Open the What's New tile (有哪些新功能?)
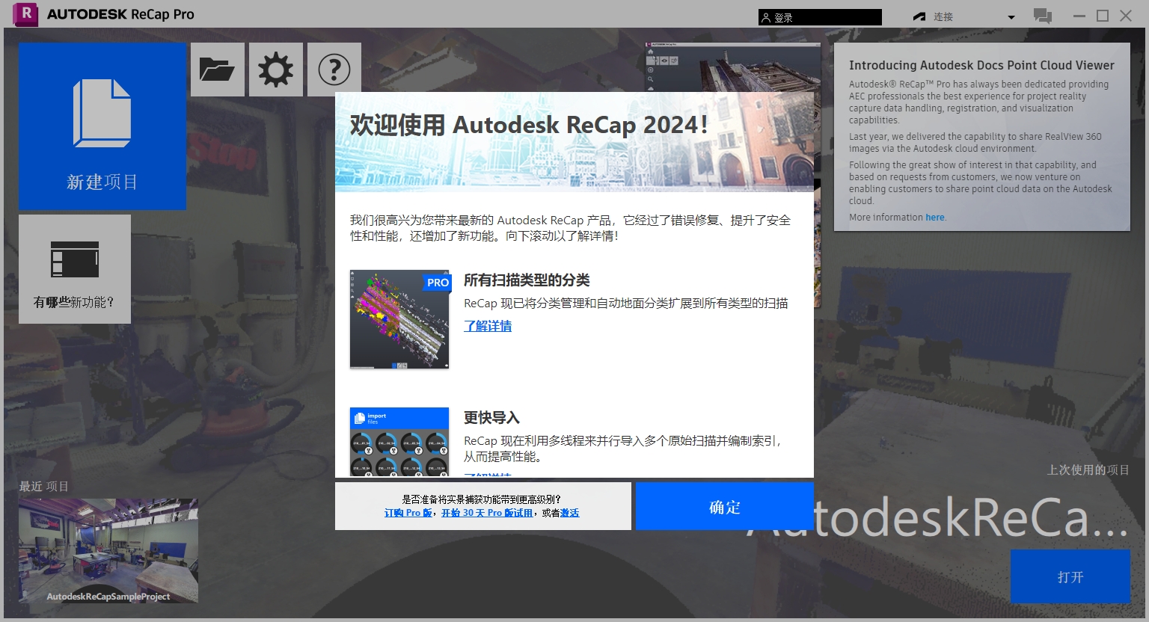1149x622 pixels. click(x=75, y=269)
